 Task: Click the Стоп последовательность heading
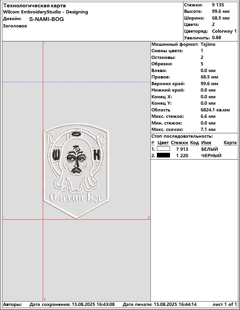click(182, 136)
